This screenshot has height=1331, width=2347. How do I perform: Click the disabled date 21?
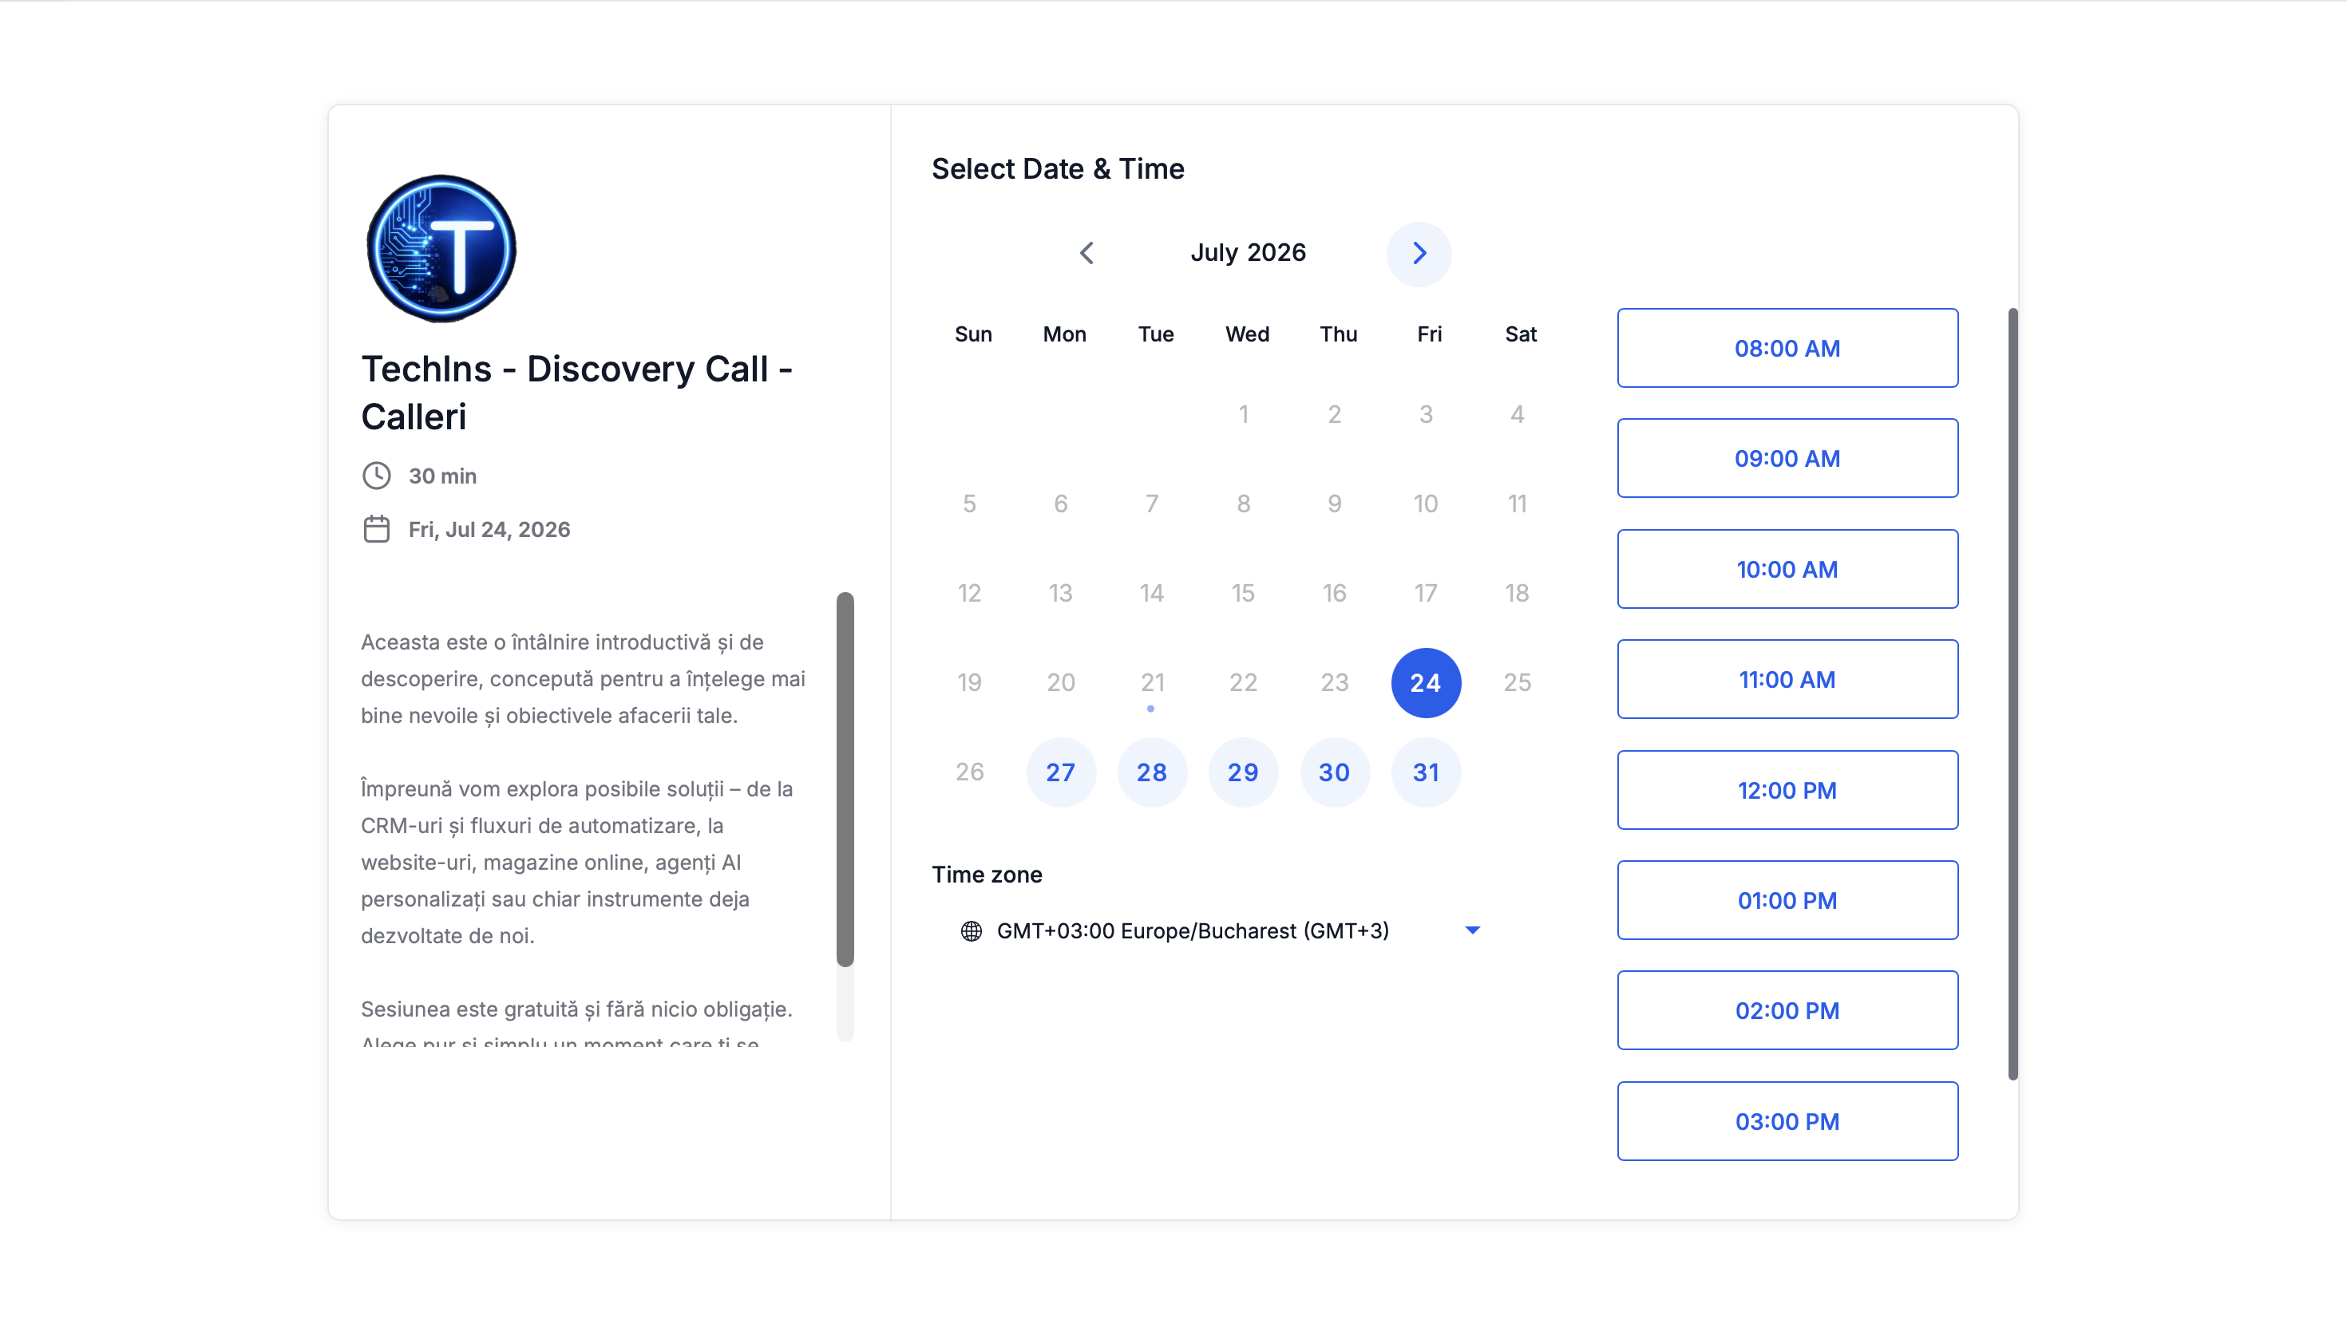pyautogui.click(x=1152, y=683)
